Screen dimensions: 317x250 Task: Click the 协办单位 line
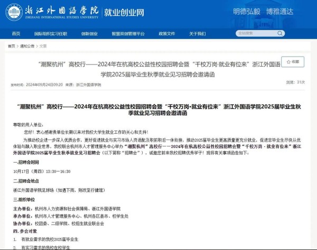(59, 223)
